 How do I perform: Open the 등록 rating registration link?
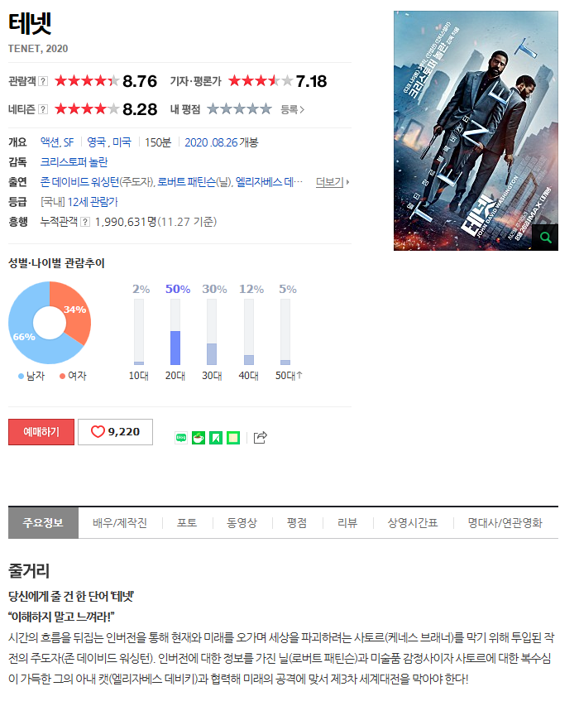293,109
